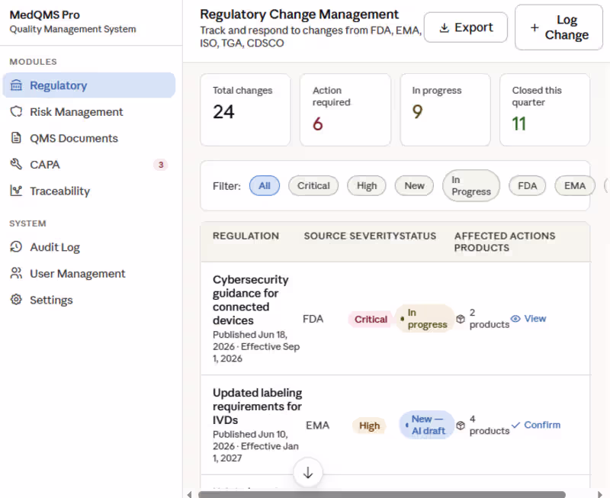Click the box icon beside 4 products

461,426
